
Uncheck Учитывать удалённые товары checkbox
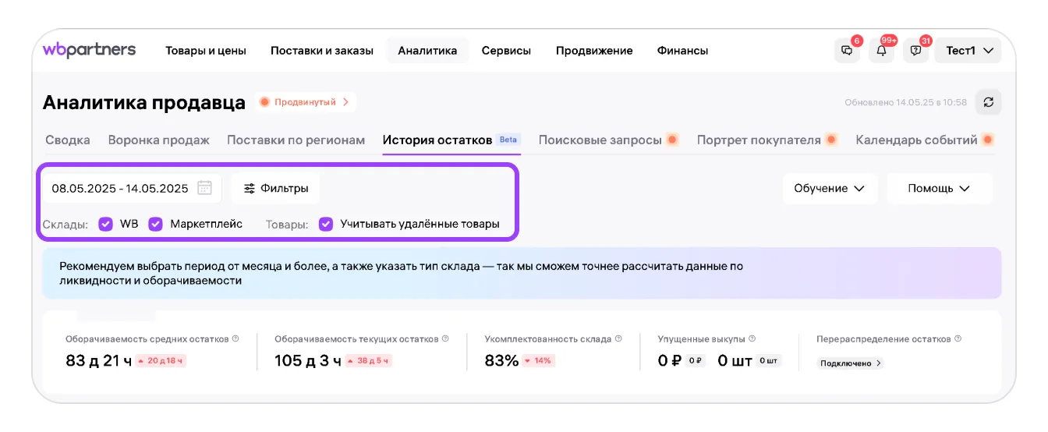(x=326, y=224)
